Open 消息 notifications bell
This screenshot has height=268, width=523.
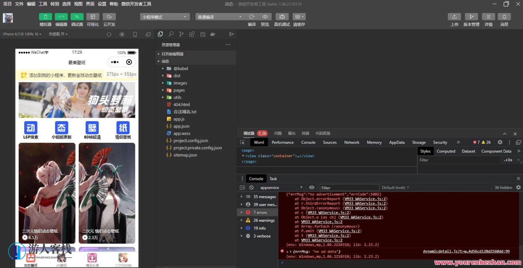(504, 17)
